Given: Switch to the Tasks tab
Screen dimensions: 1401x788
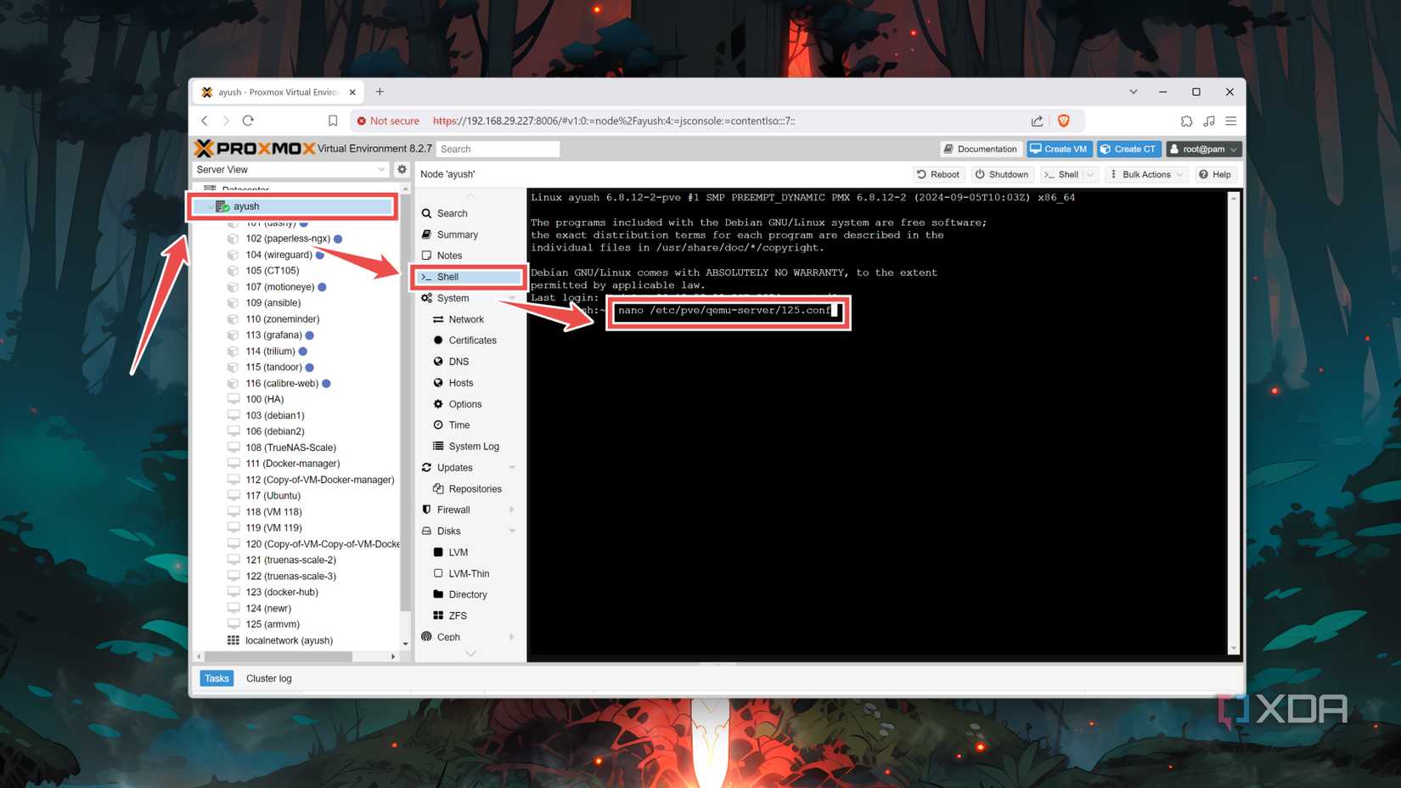Looking at the screenshot, I should click(x=217, y=678).
